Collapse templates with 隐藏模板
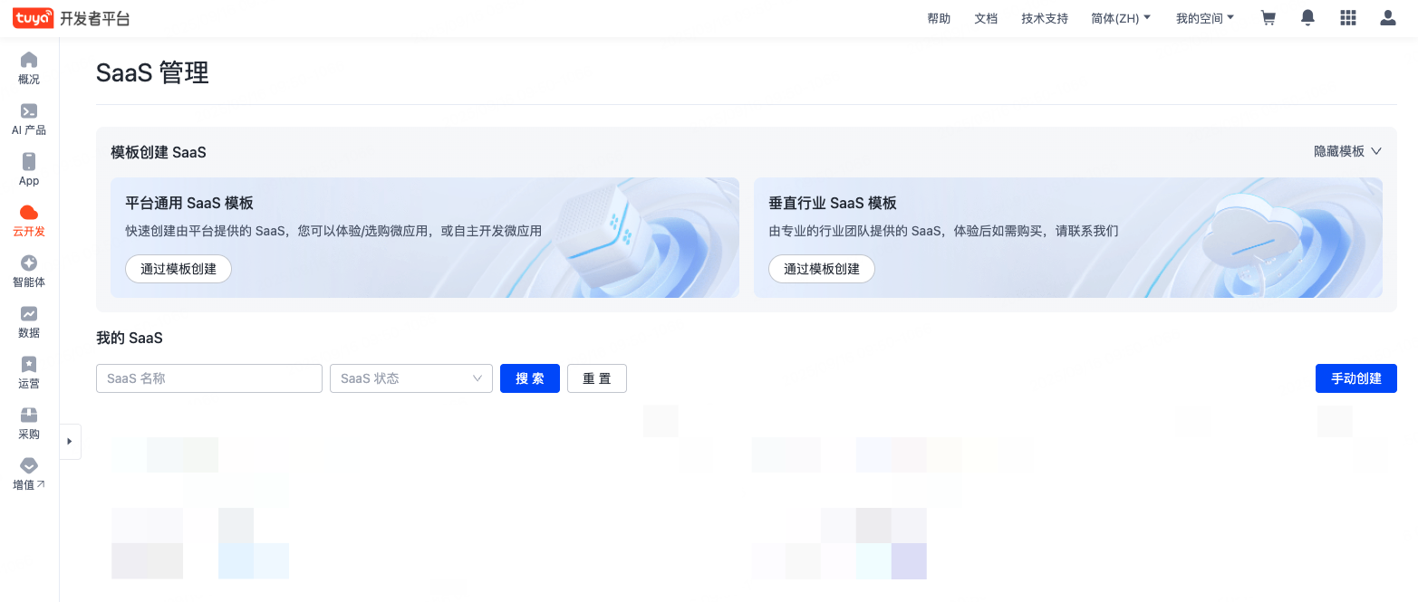Viewport: 1418px width, 602px height. [1347, 151]
